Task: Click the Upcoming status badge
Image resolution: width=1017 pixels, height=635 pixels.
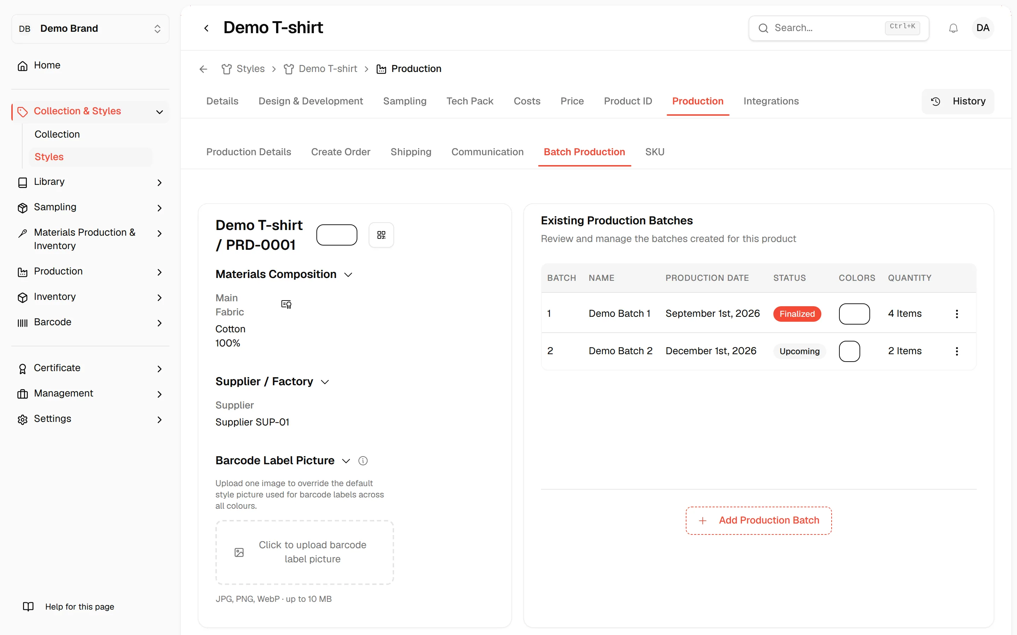Action: point(799,351)
